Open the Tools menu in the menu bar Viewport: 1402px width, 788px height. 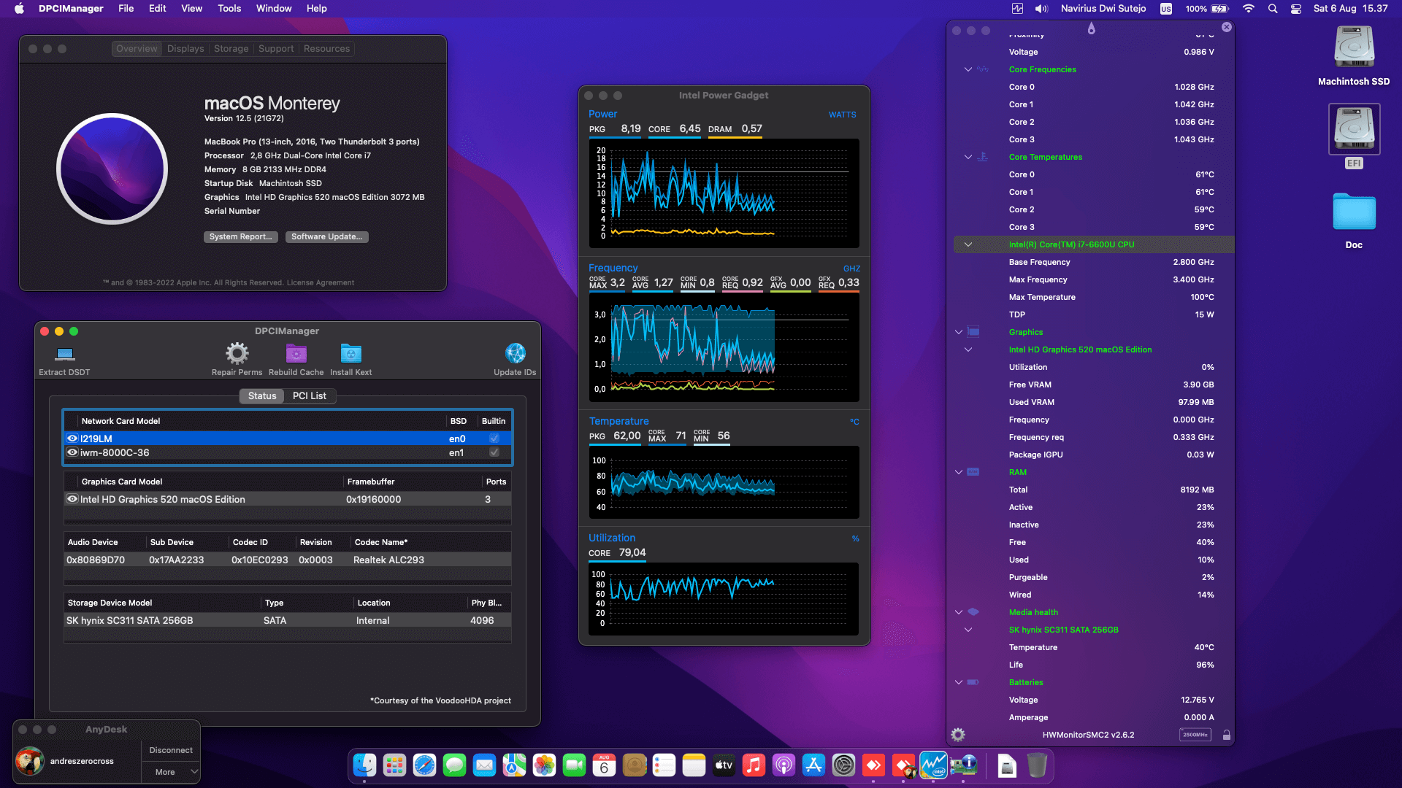point(229,8)
